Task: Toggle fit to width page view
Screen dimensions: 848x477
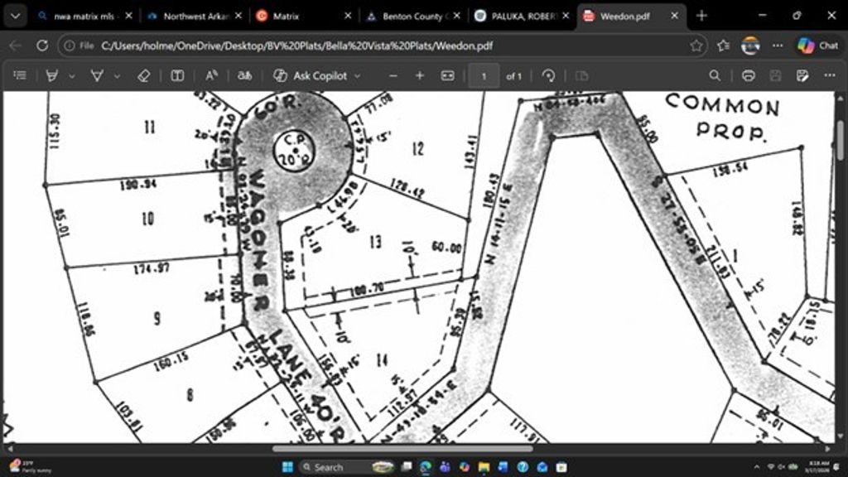Action: click(447, 75)
